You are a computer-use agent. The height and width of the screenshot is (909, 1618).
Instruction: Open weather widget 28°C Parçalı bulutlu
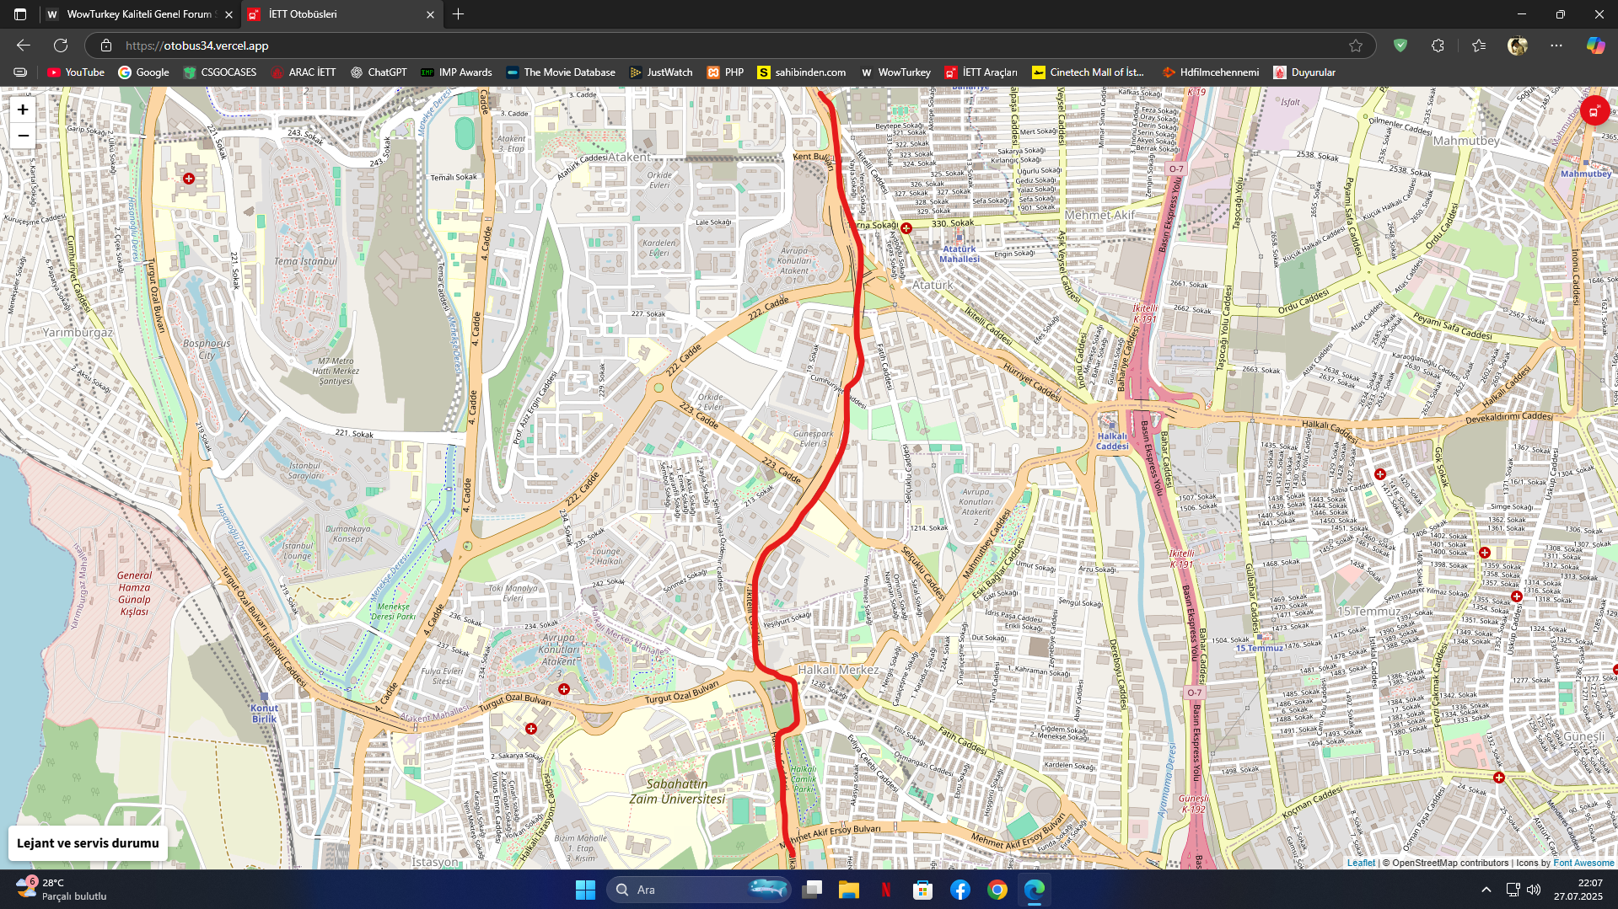62,890
